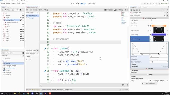
Task: Open the Script workspace
Action: 83,4
